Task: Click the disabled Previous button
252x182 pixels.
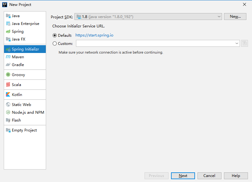Action: click(x=156, y=176)
